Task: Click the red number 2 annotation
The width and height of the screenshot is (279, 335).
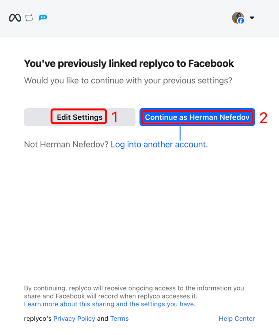Action: (x=264, y=117)
